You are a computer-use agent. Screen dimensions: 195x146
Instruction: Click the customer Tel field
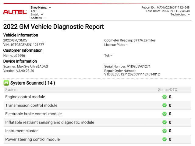click(108, 55)
